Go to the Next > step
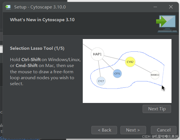This screenshot has width=180, height=140. pos(133,130)
